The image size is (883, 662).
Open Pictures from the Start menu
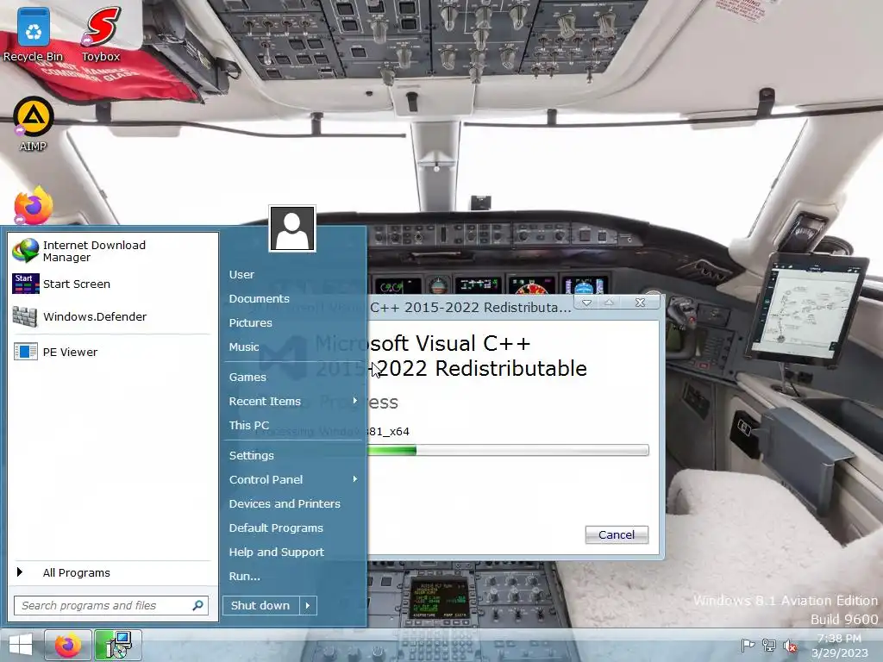pos(251,323)
